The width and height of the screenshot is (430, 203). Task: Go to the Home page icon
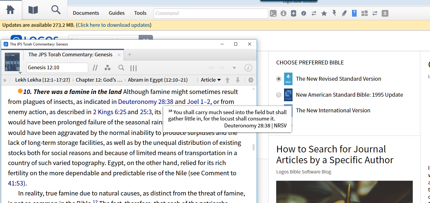[x=10, y=10]
